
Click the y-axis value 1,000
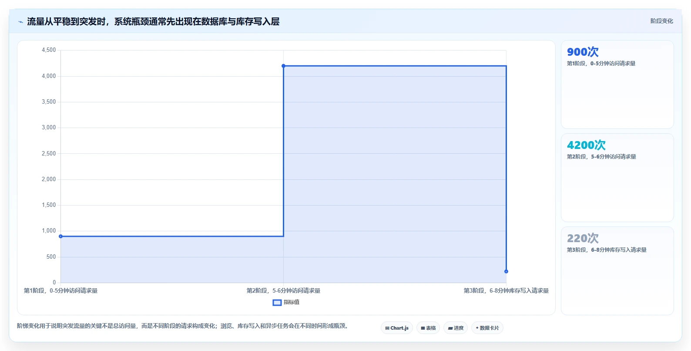point(49,231)
